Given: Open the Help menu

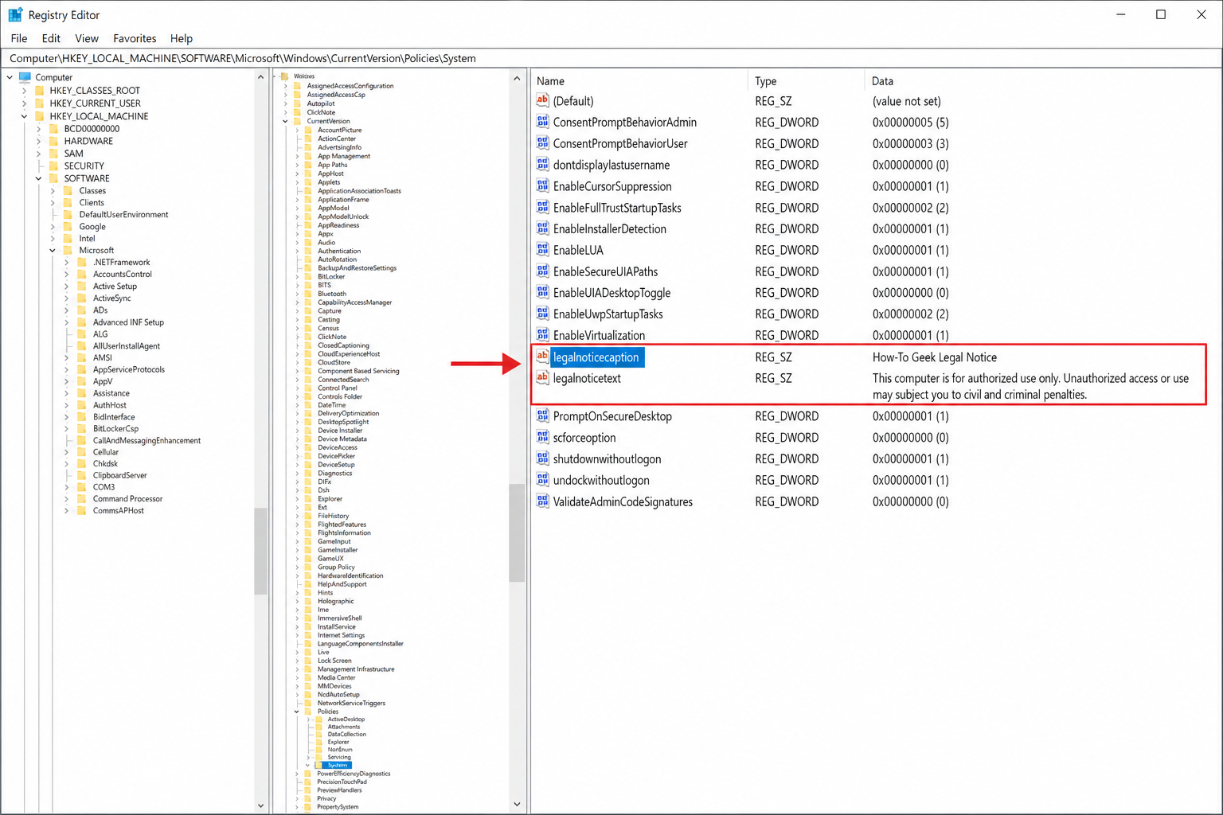Looking at the screenshot, I should point(182,38).
